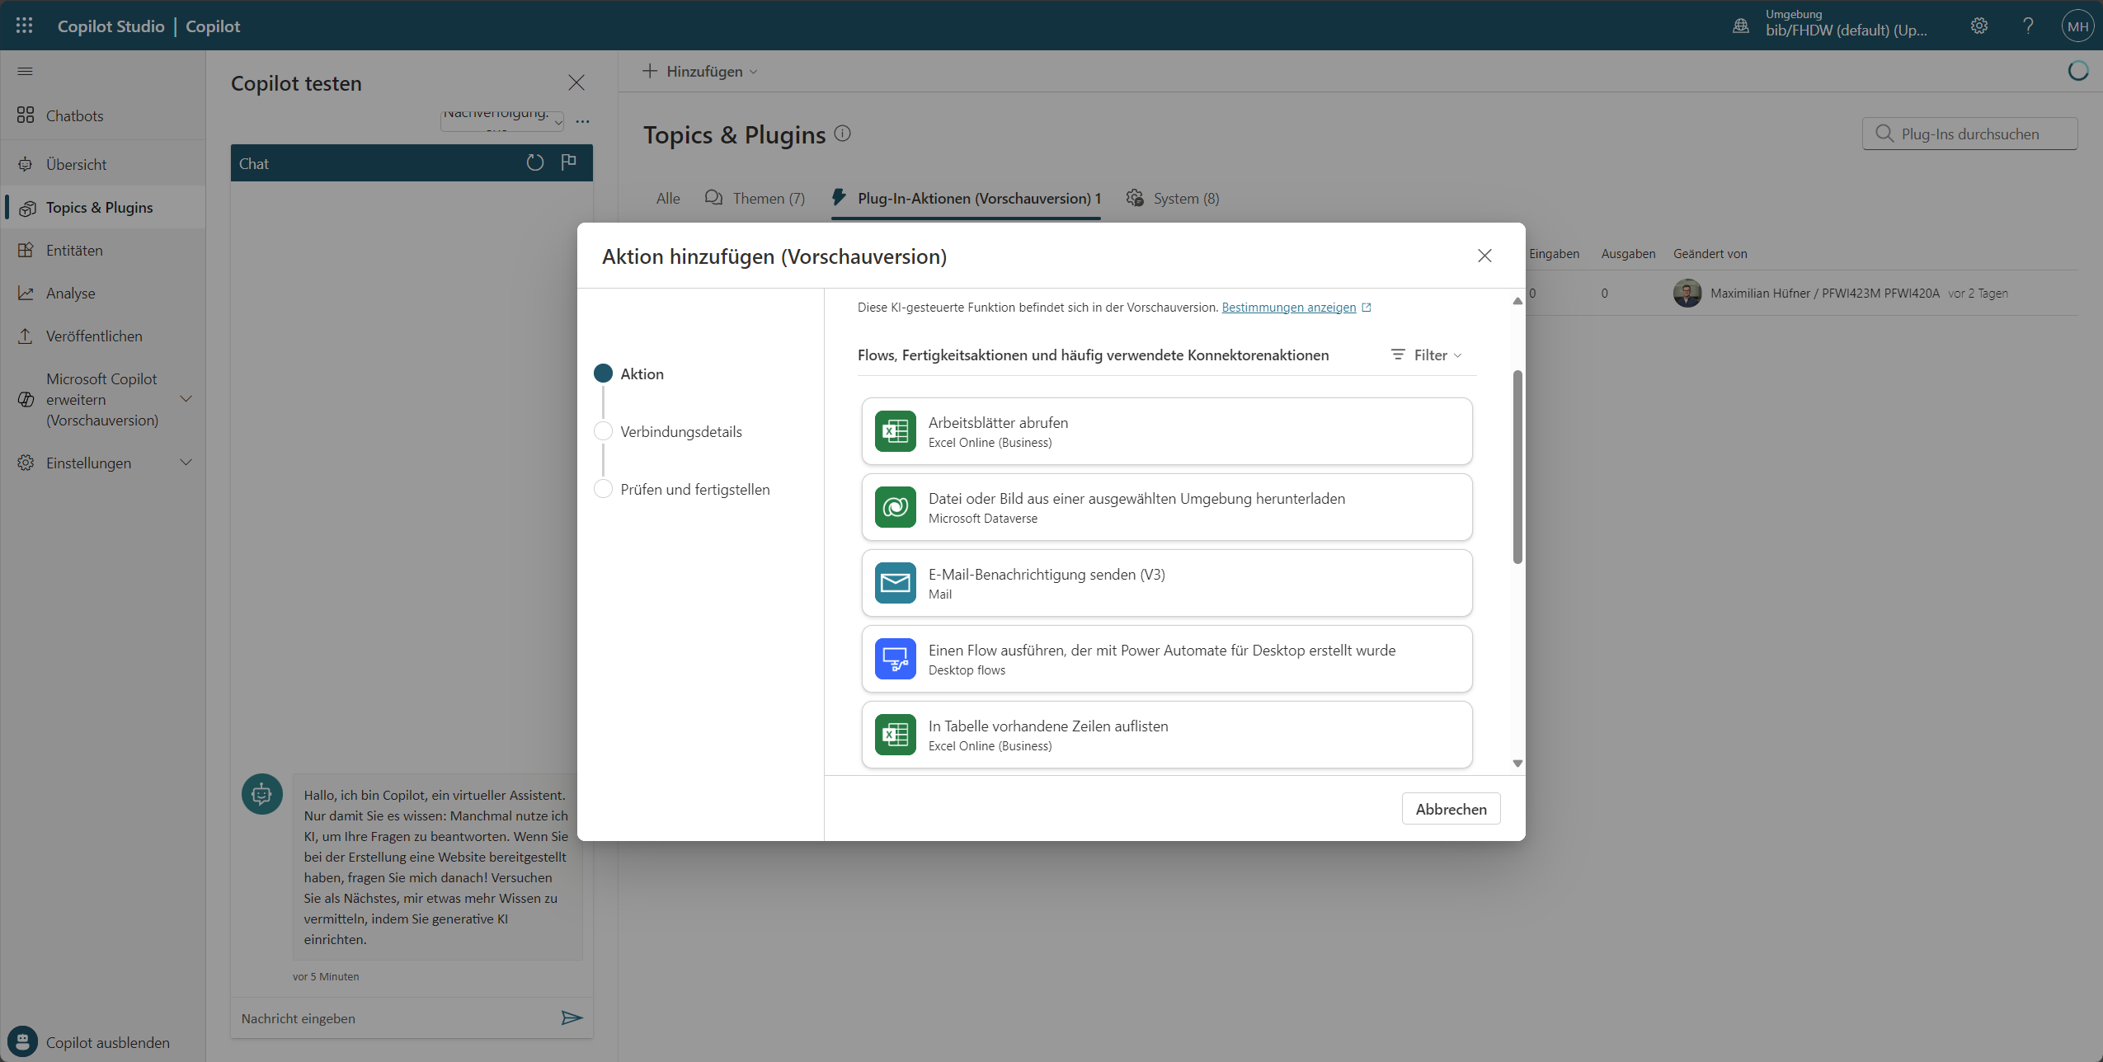Send the message with arrow icon
Image resolution: width=2103 pixels, height=1062 pixels.
tap(572, 1017)
